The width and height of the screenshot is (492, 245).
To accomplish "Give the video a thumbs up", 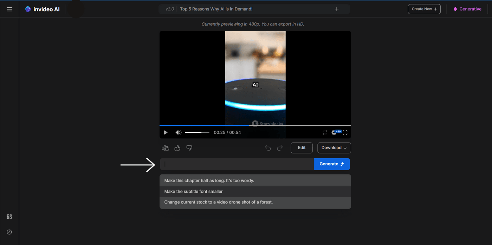I will point(177,148).
